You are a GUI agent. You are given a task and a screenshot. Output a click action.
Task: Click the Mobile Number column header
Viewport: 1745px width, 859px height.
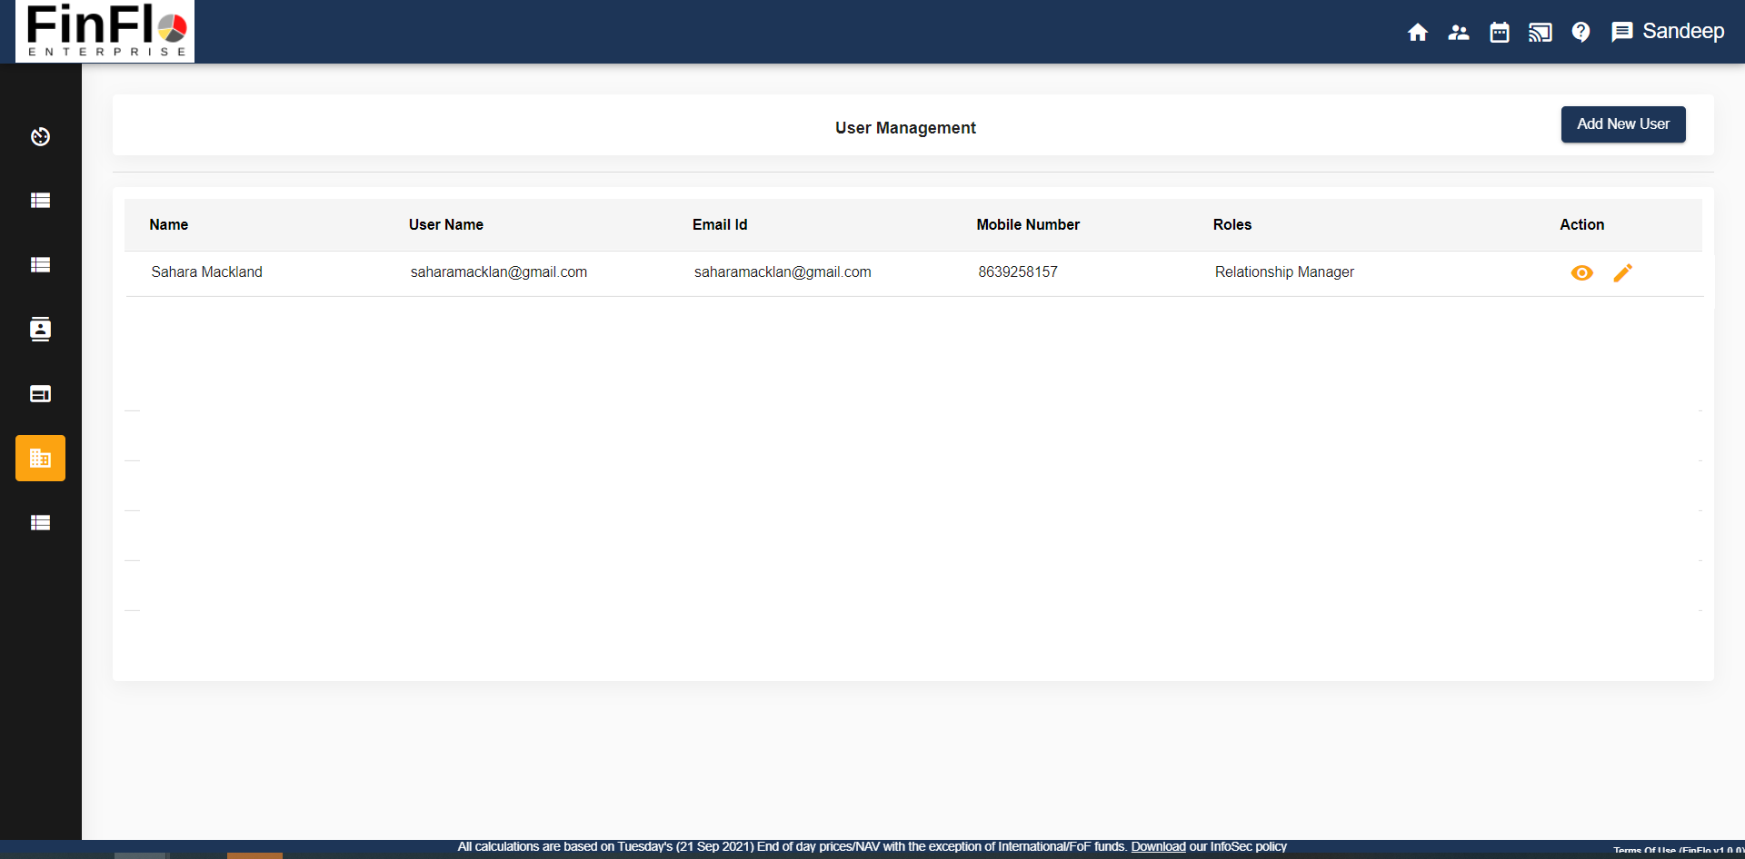[1028, 225]
